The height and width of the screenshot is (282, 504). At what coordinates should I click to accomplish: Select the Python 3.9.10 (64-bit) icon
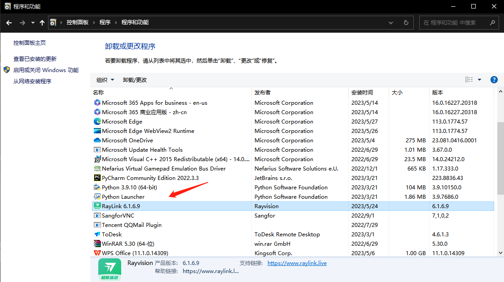coord(97,187)
